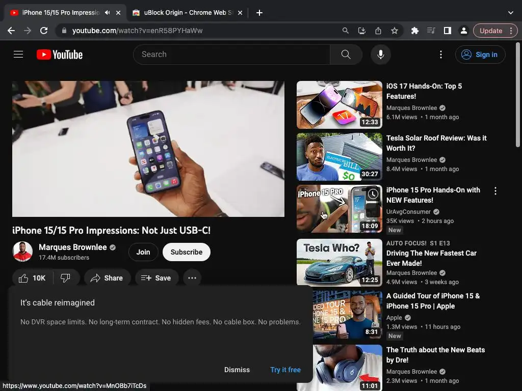The width and height of the screenshot is (522, 391).
Task: Switch to uBlock Origin Chrome Web Store tab
Action: pyautogui.click(x=188, y=13)
